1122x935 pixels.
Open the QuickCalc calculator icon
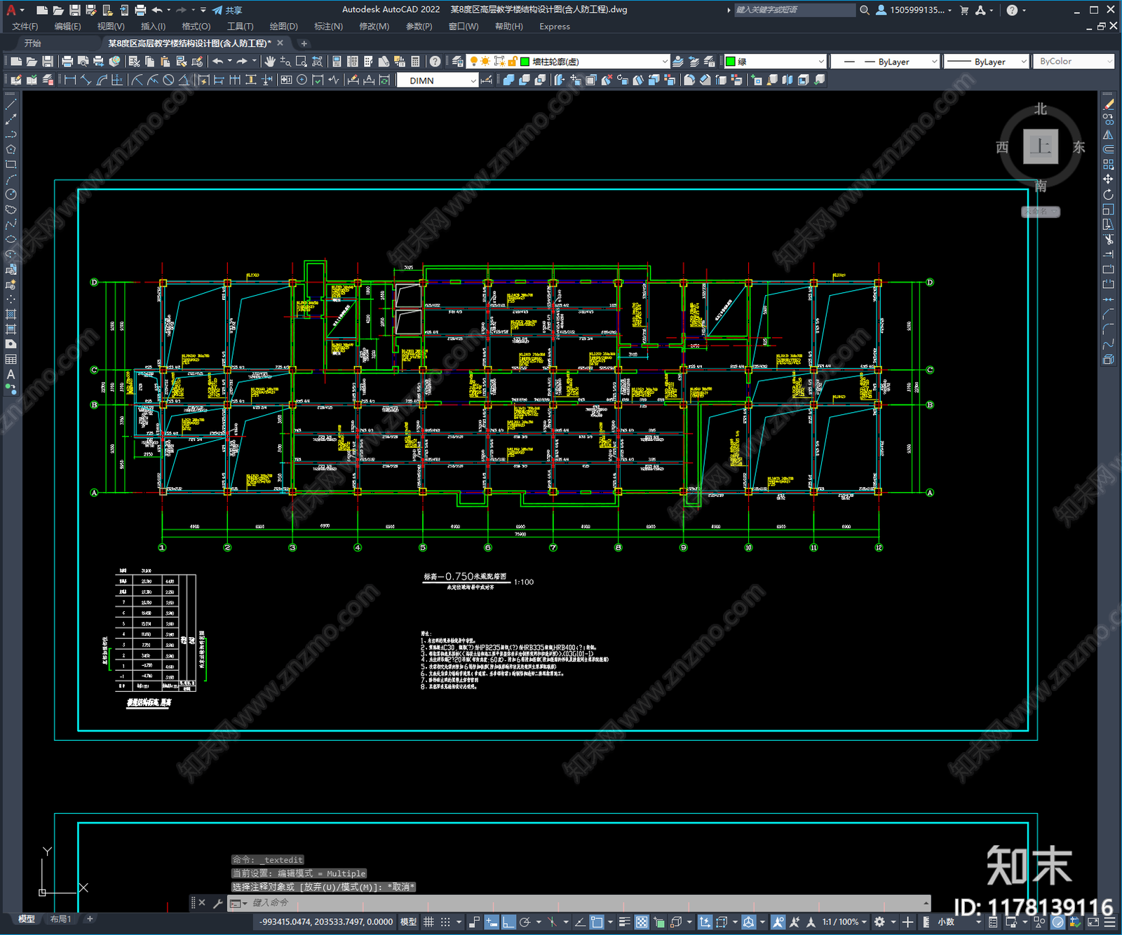pos(415,62)
